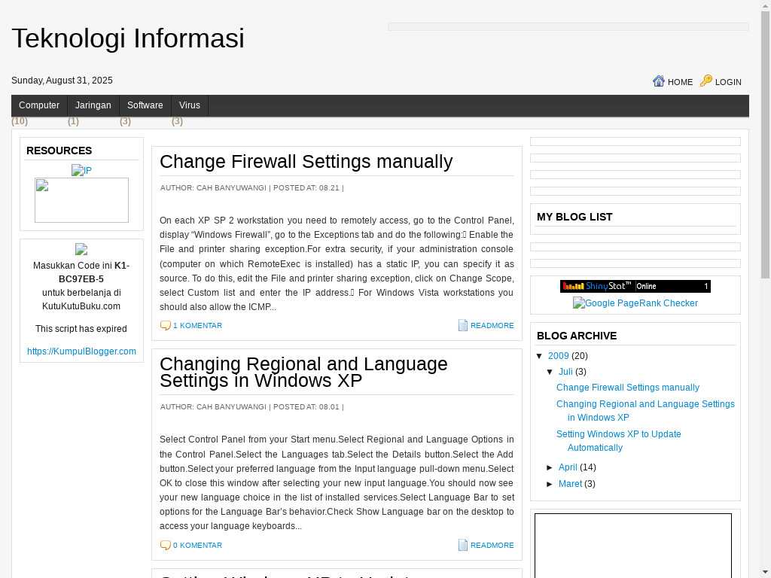Click the comment bubble icon beside 1 Komentar
The image size is (771, 578).
click(165, 325)
